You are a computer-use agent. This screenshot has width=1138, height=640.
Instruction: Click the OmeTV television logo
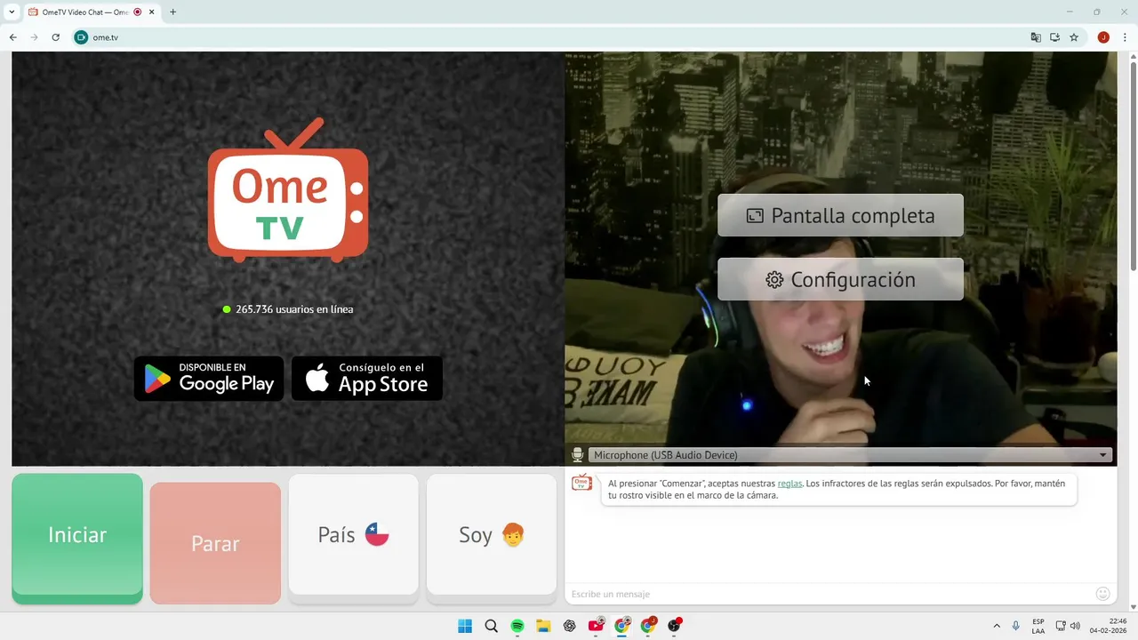coord(288,190)
